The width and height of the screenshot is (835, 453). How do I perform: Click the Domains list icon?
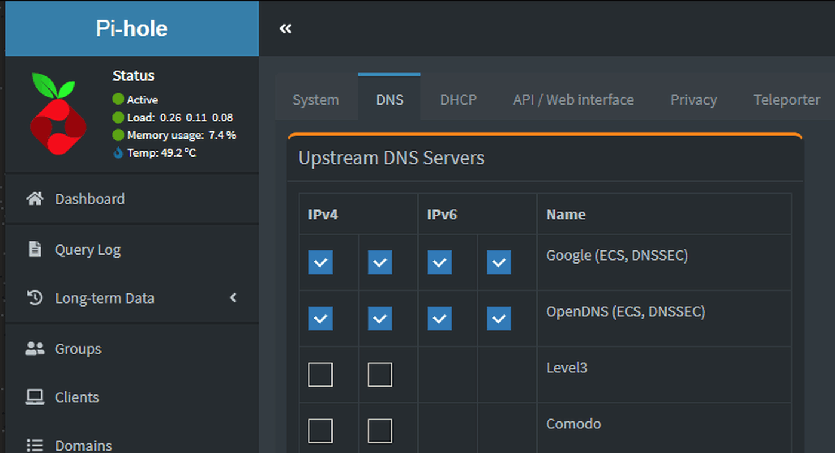pos(35,445)
